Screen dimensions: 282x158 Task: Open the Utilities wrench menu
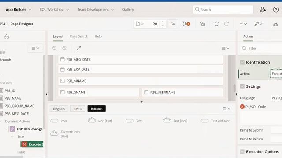point(258,24)
